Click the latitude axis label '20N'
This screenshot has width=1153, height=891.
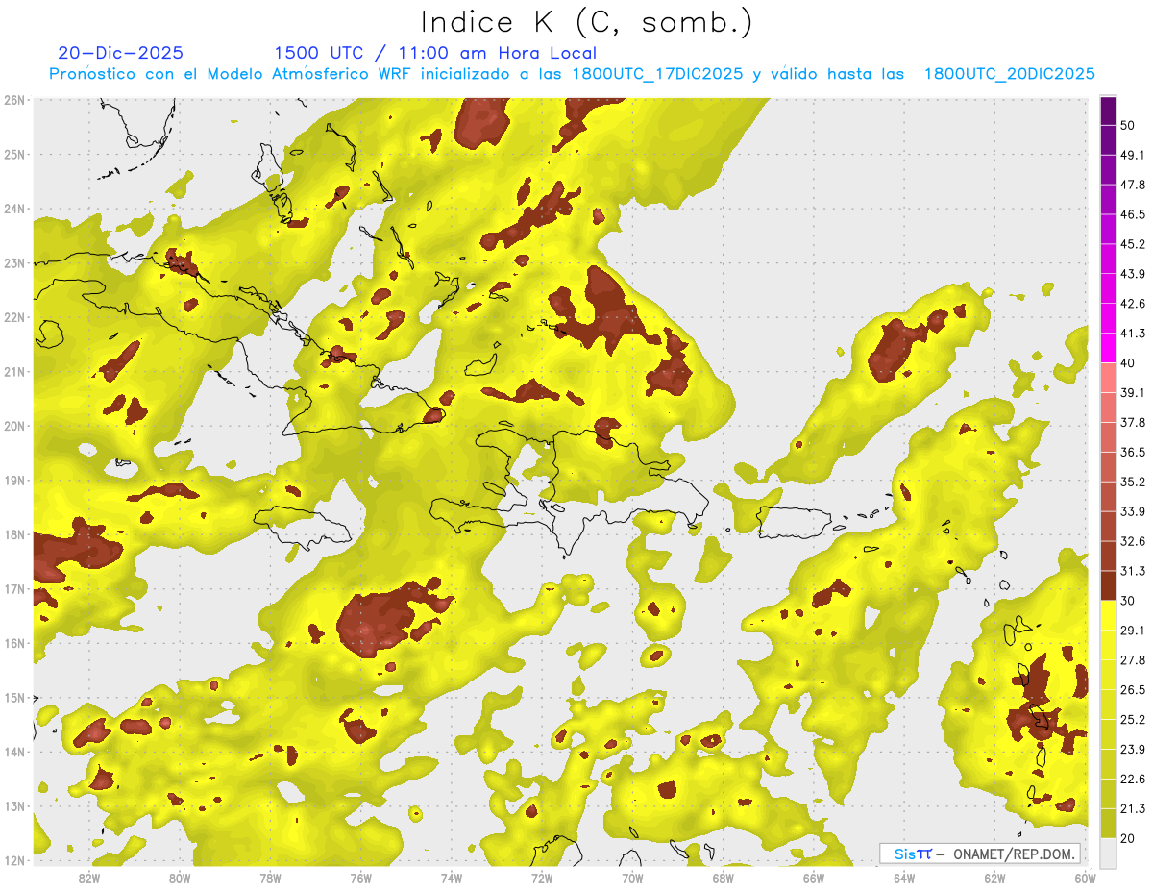[x=13, y=426]
